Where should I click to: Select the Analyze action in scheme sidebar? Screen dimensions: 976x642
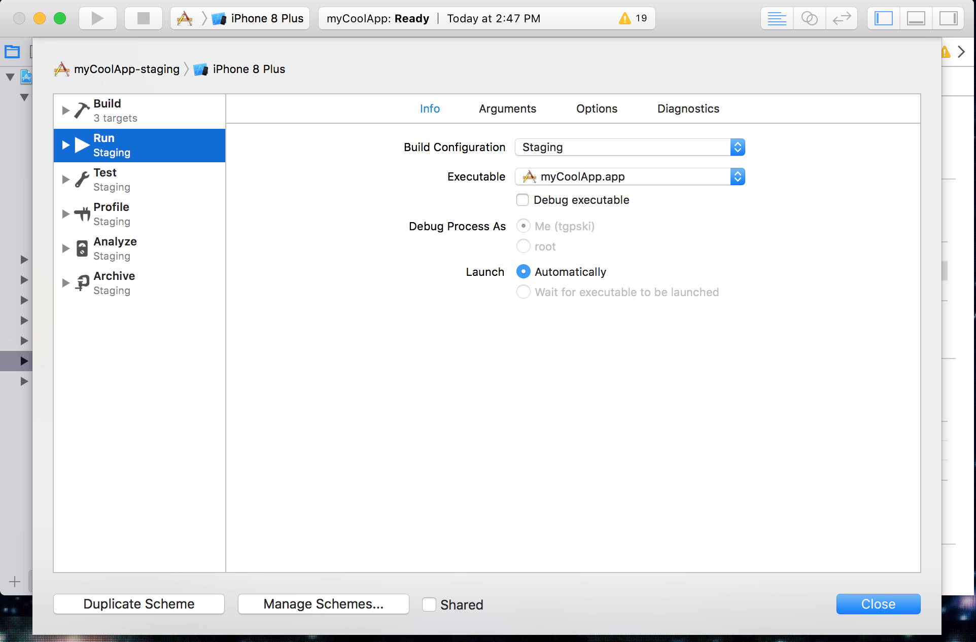tap(115, 248)
